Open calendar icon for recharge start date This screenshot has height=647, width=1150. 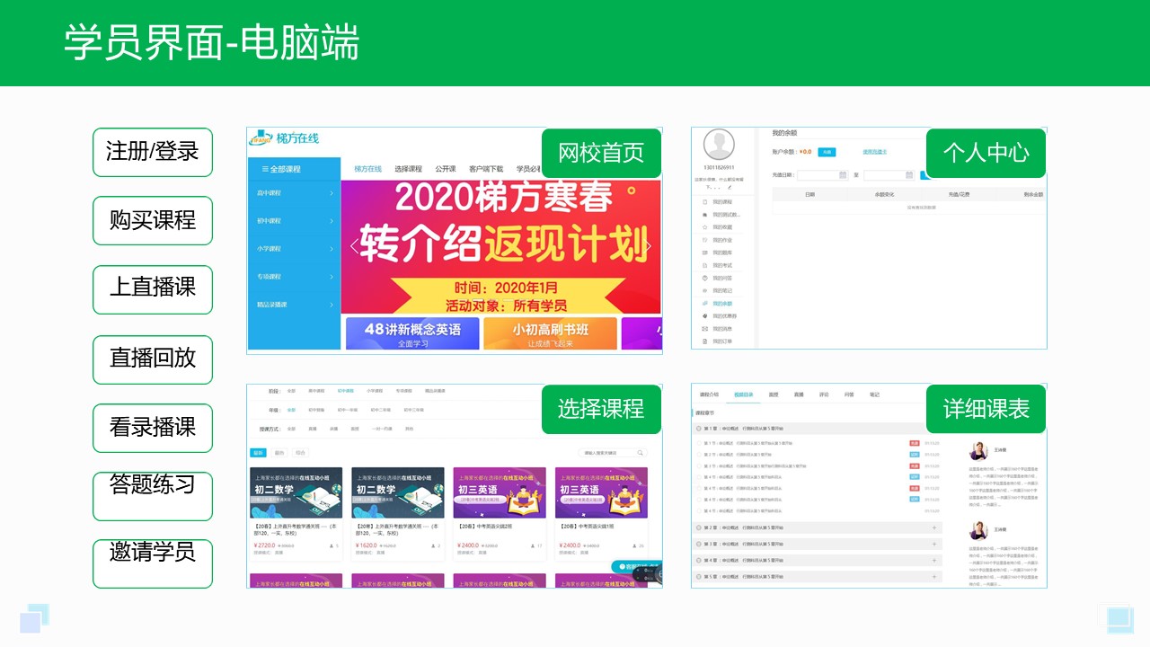(842, 175)
